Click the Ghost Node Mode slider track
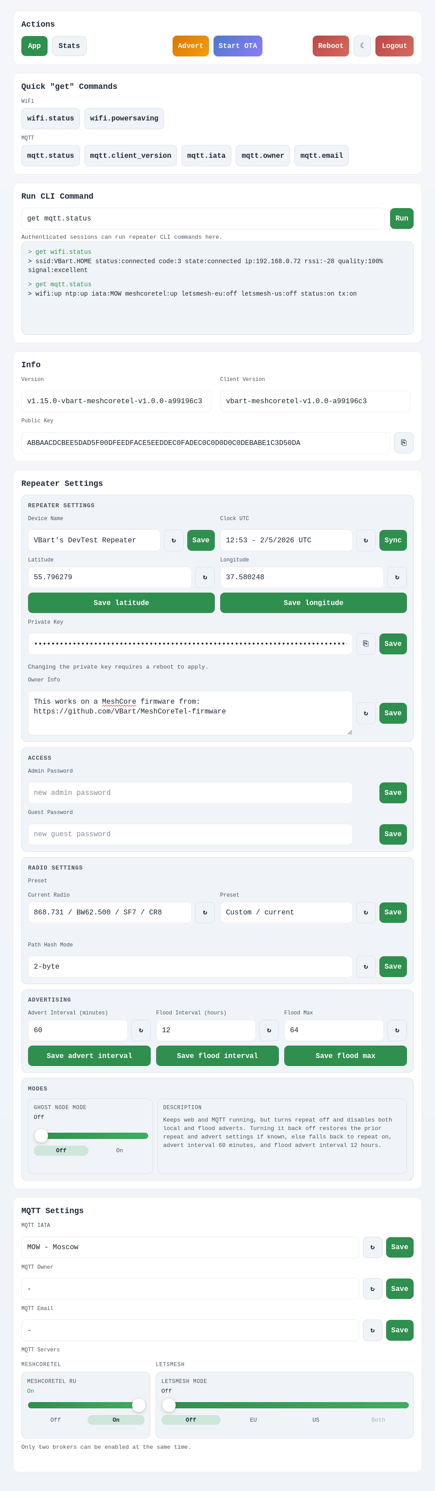Viewport: 435px width, 1491px height. click(x=91, y=1136)
